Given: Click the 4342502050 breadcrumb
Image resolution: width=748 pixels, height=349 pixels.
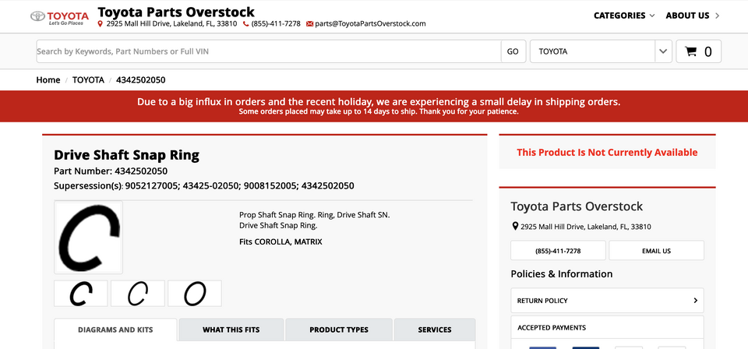Looking at the screenshot, I should 141,80.
